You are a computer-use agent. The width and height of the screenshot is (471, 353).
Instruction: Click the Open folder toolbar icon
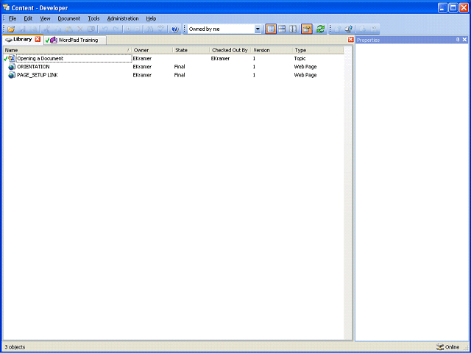[x=11, y=29]
